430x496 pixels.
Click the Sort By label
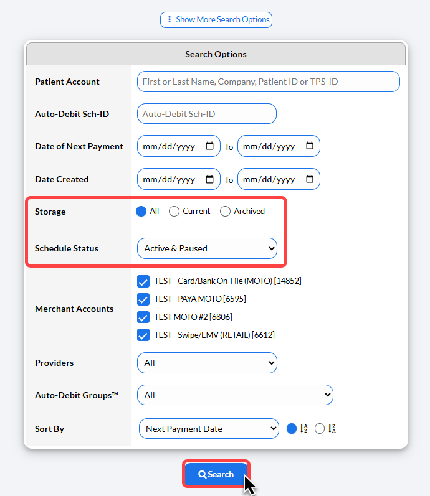(49, 429)
